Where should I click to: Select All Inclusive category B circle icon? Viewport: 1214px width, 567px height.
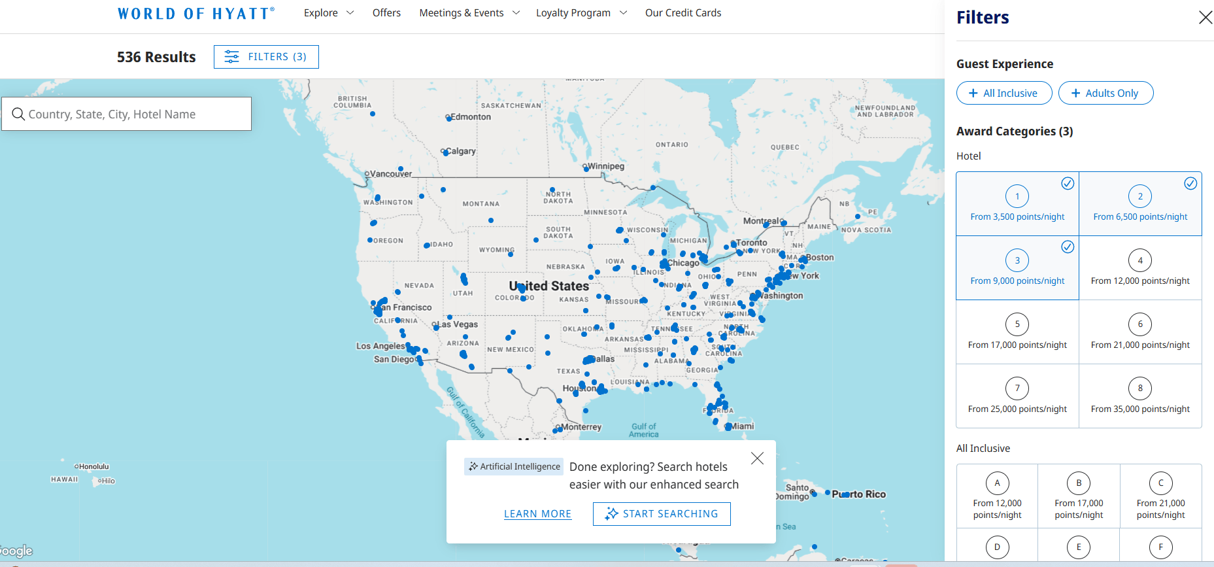click(1079, 483)
